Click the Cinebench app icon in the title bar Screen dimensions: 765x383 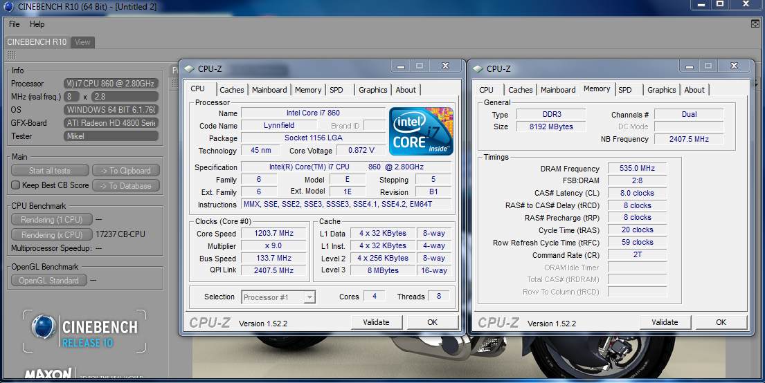8,7
